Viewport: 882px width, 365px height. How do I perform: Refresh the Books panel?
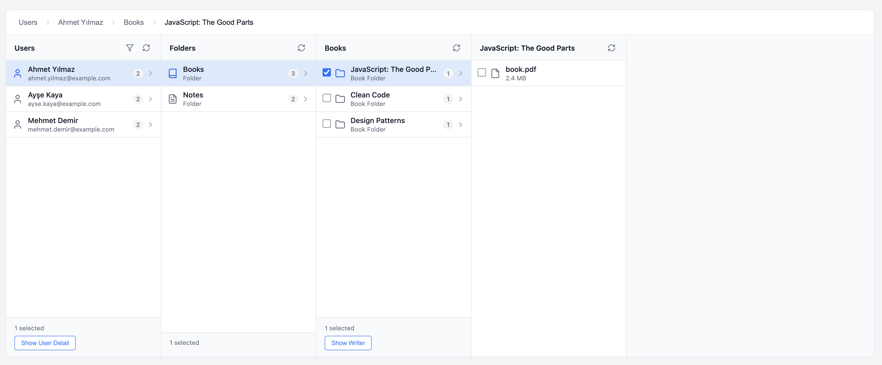[x=457, y=48]
